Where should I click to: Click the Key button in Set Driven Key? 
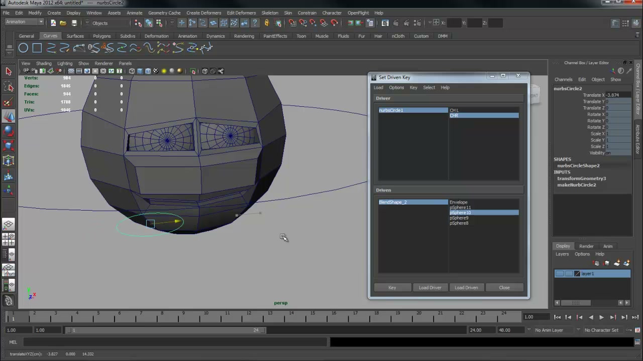click(392, 288)
